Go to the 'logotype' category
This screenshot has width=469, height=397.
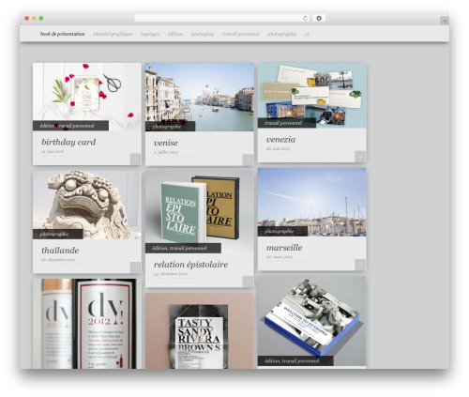150,34
